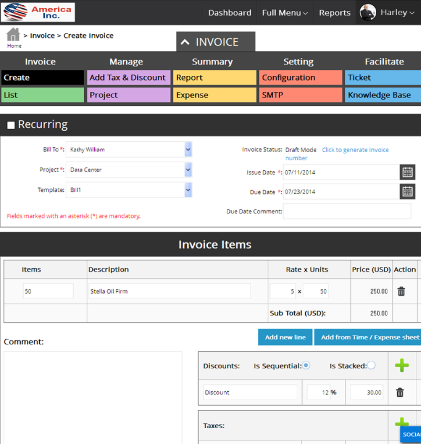Delete the Stella Oil Firm line item

(x=401, y=291)
